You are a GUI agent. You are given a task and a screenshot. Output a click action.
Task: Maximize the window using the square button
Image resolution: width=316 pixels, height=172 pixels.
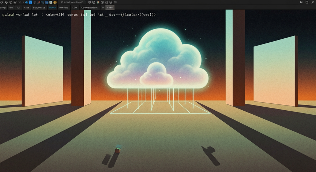point(307,2)
